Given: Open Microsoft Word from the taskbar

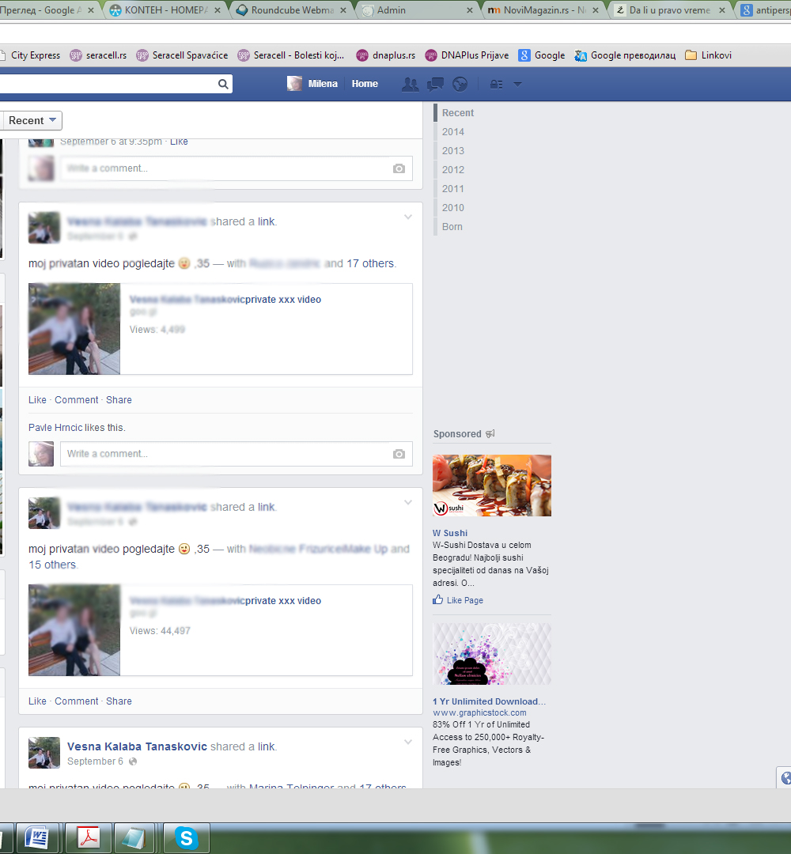Looking at the screenshot, I should (x=37, y=837).
